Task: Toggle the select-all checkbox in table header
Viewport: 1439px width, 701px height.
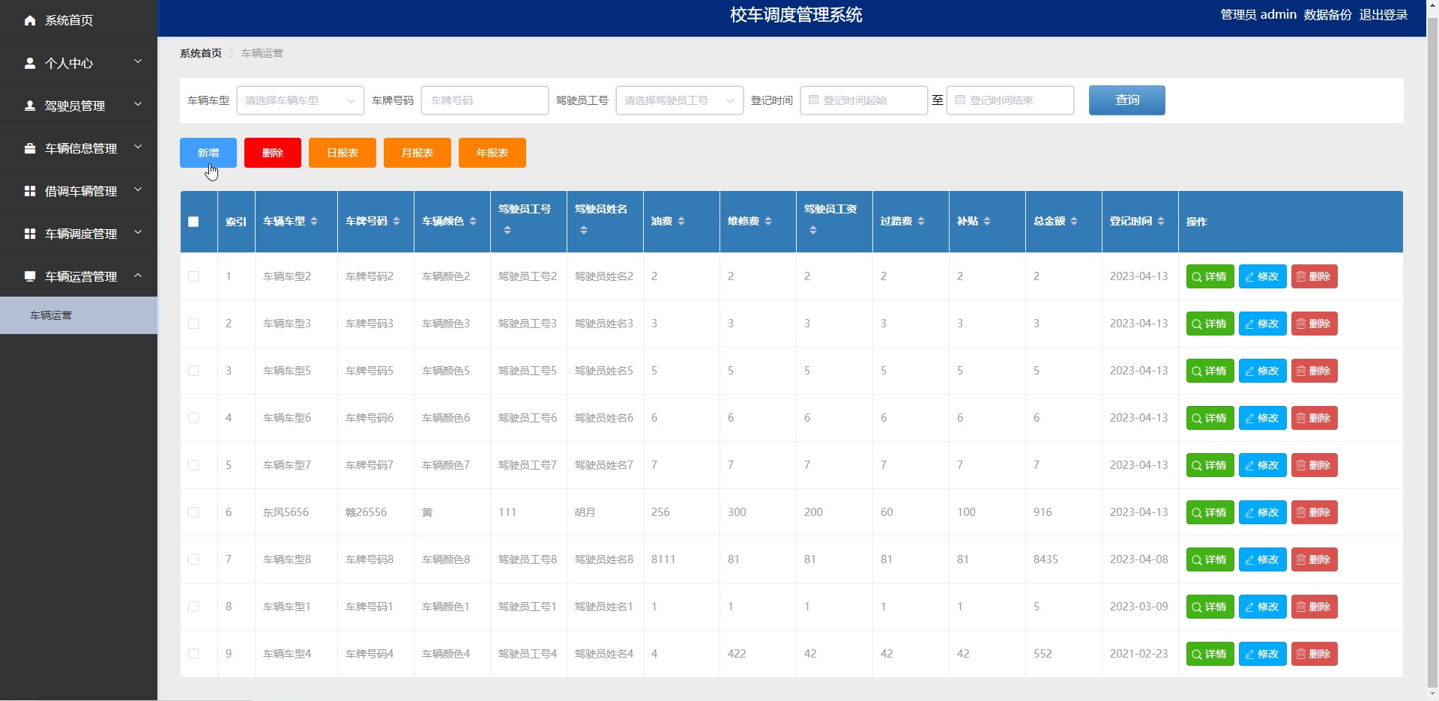Action: tap(193, 222)
